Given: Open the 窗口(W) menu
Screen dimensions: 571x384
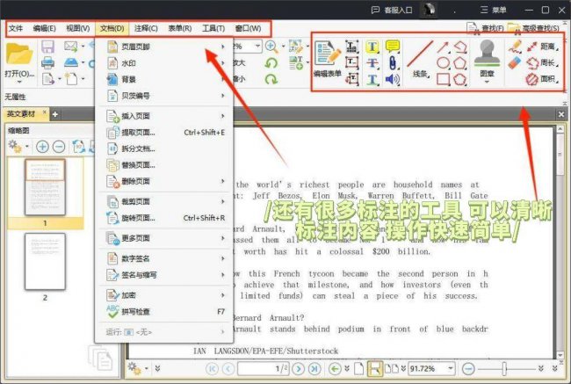Looking at the screenshot, I should click(x=248, y=28).
